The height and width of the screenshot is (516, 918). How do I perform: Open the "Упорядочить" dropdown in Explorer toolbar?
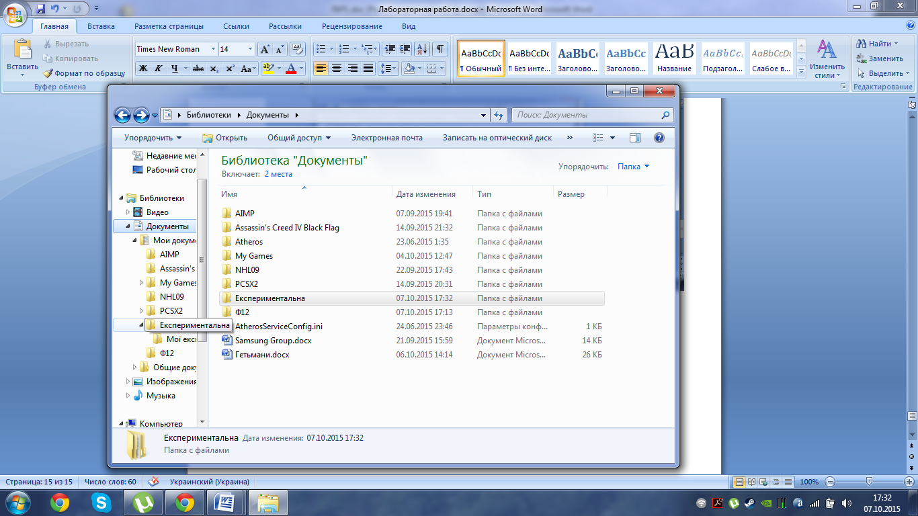tap(153, 138)
